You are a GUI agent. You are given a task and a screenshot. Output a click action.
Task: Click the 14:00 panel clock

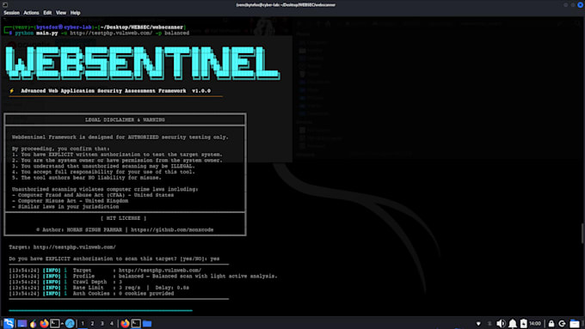point(535,323)
